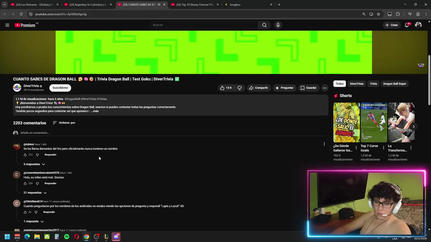Click the Chrome address bar URL

click(x=61, y=14)
